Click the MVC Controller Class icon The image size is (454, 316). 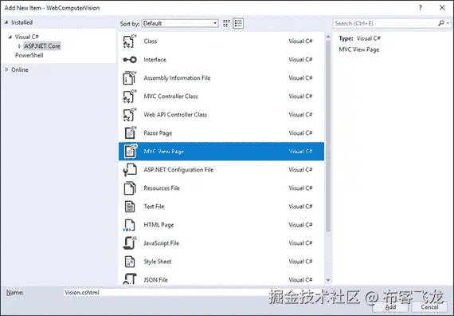(x=130, y=97)
